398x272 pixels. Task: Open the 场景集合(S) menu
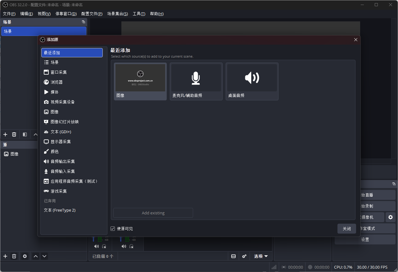117,14
